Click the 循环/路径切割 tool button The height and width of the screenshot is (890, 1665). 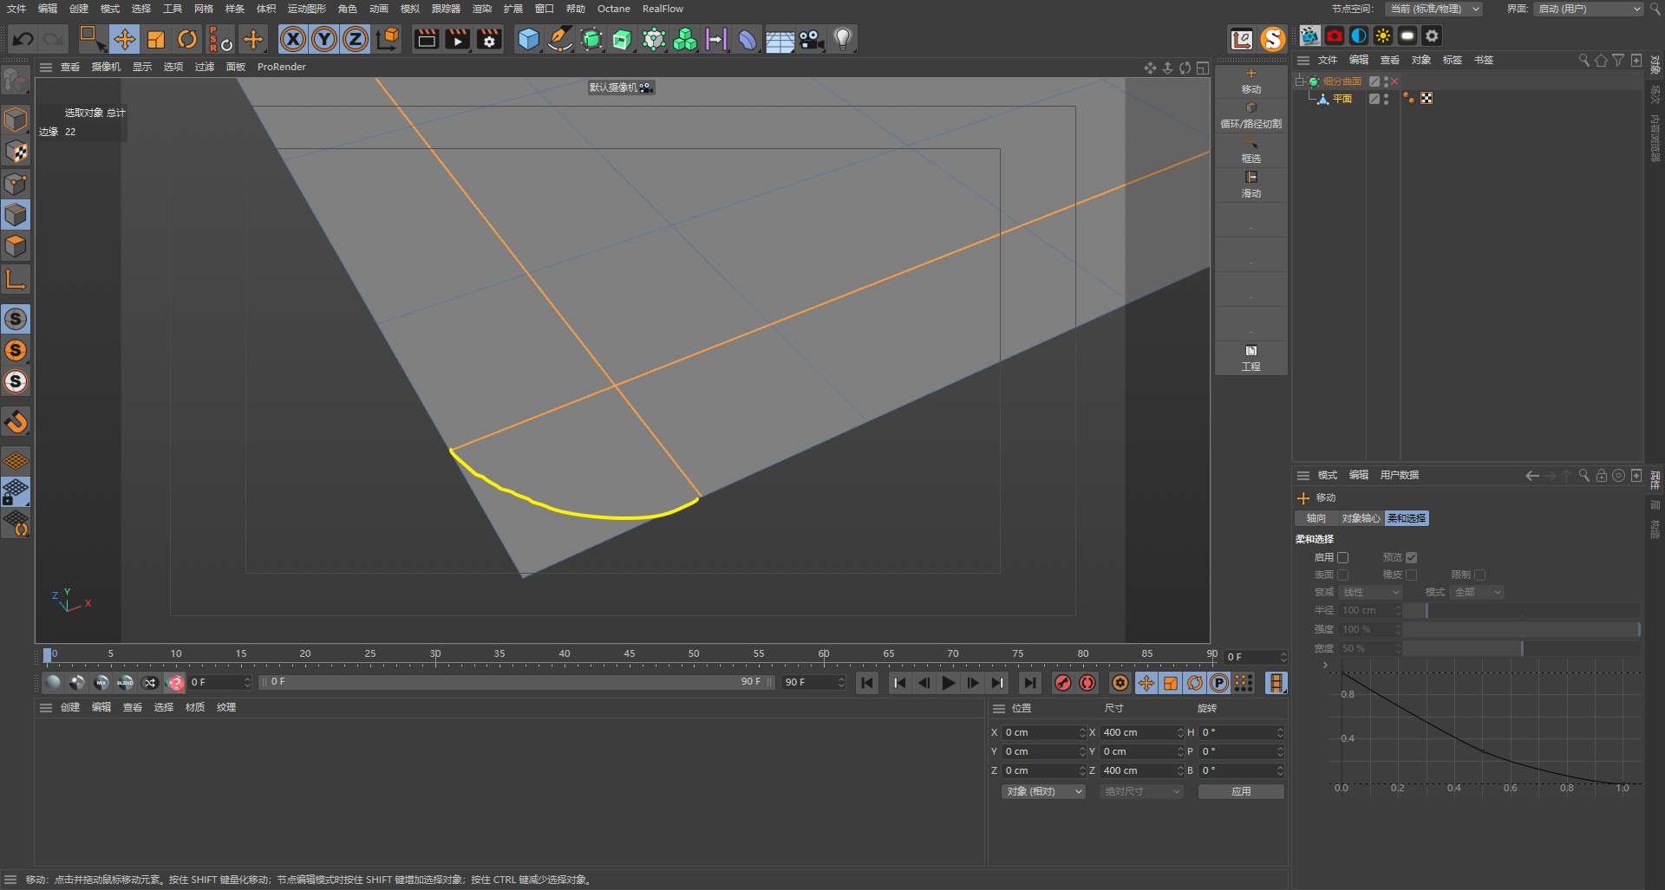click(1250, 115)
